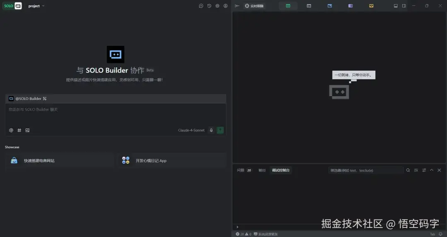Pick the 快速搭建电商网站 showcase
447x237 pixels.
pyautogui.click(x=59, y=161)
